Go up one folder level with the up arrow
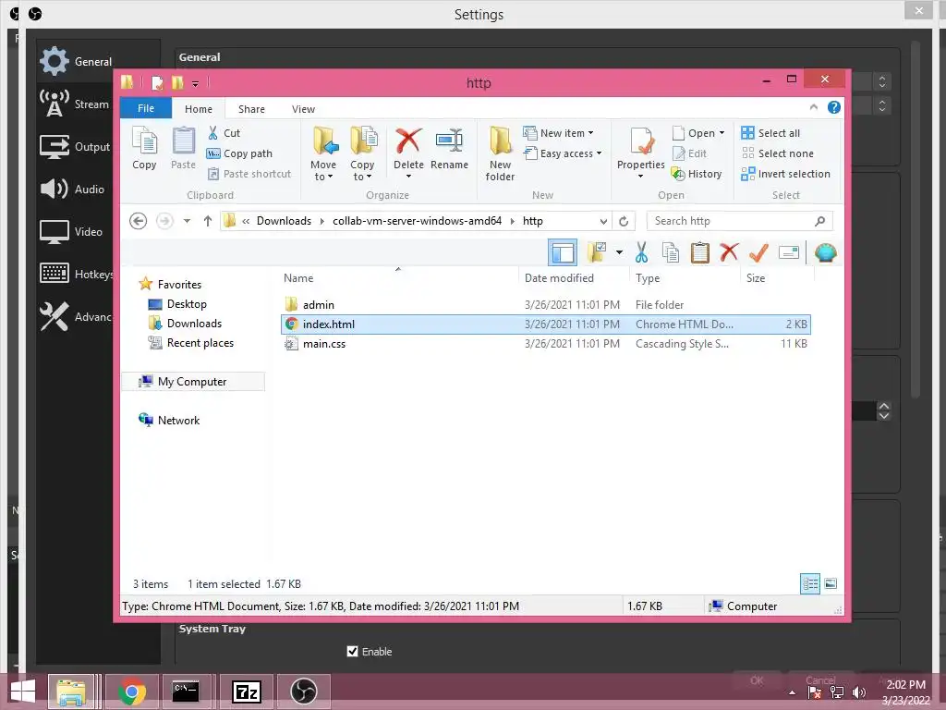Screen dimensions: 946x710 [x=208, y=221]
